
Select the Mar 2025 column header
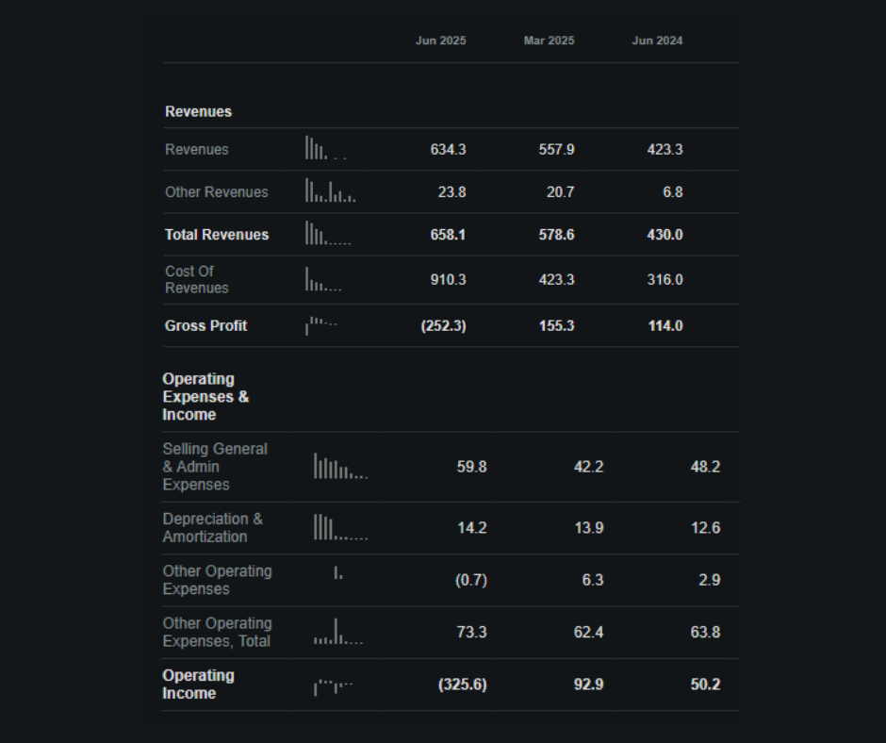click(x=549, y=41)
